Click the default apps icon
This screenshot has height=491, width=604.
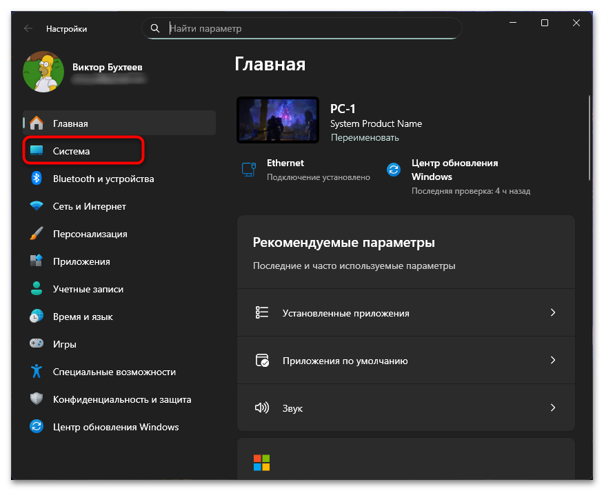pyautogui.click(x=262, y=361)
